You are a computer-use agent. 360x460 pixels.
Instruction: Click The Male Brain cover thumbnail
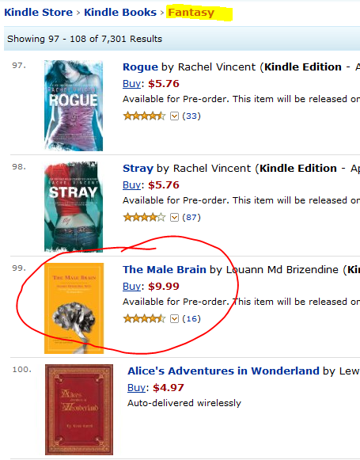pos(74,308)
